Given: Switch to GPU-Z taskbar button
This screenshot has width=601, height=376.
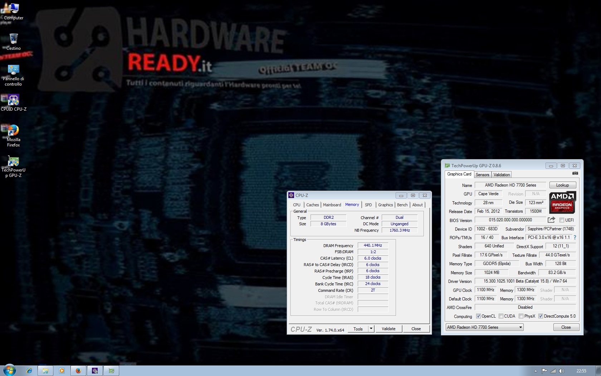Looking at the screenshot, I should coord(111,371).
